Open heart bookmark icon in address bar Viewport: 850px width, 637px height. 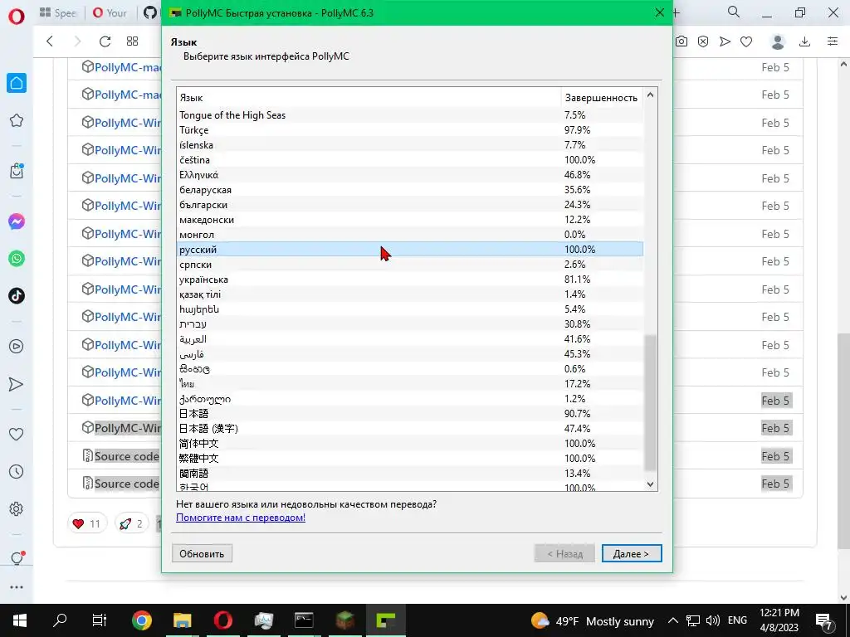click(746, 41)
